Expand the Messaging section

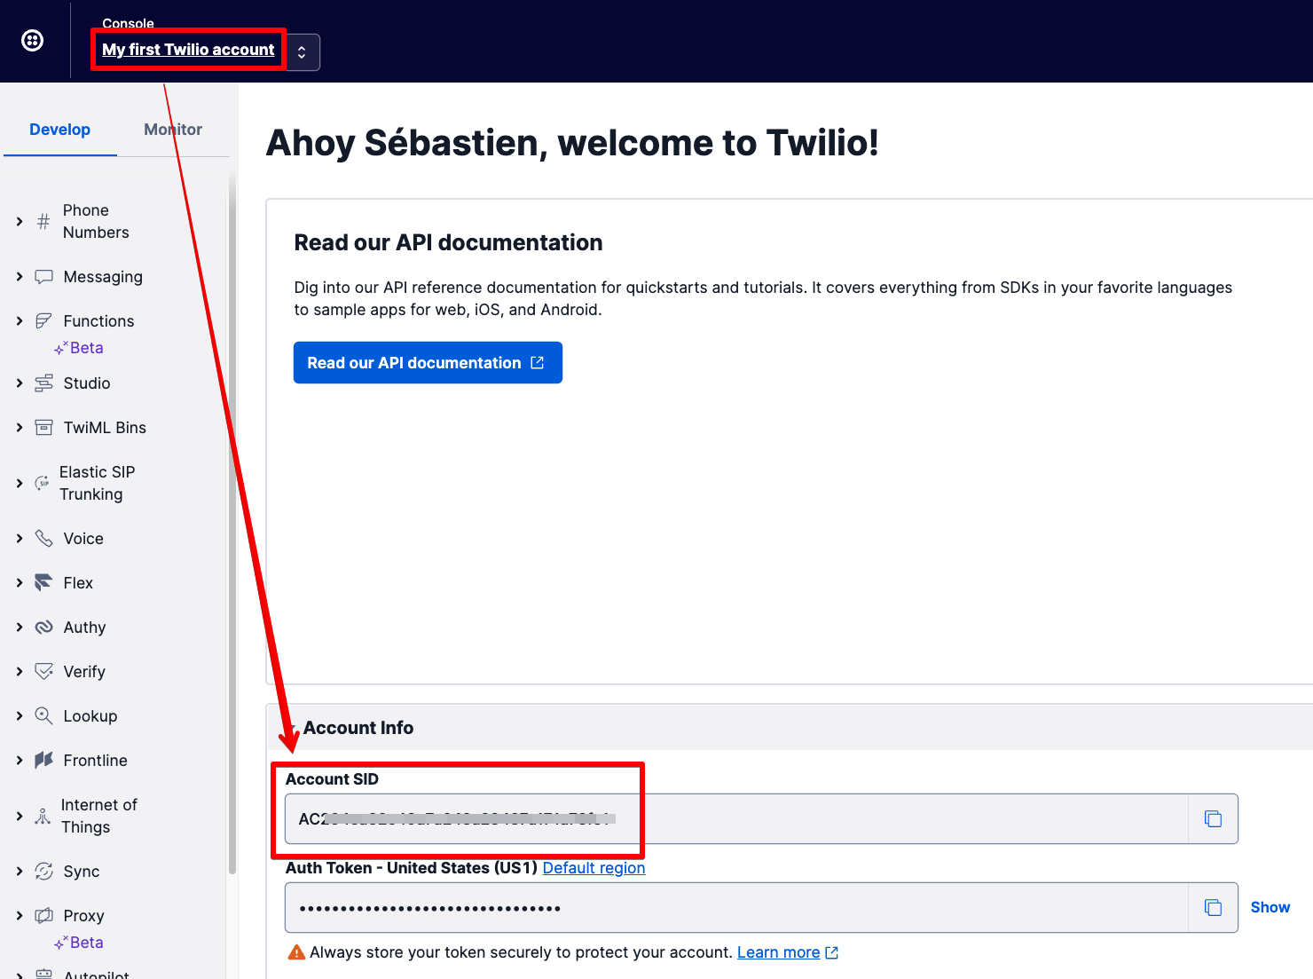[20, 277]
